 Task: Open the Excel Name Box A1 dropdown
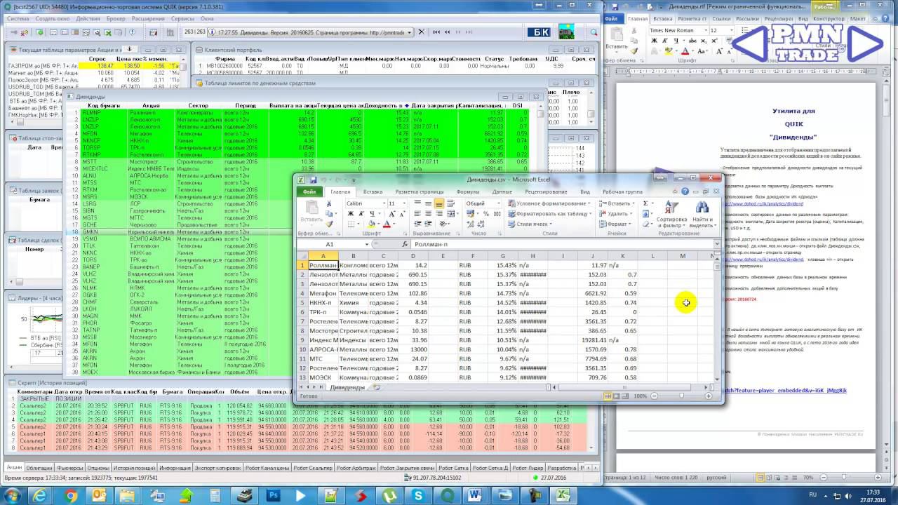point(366,244)
